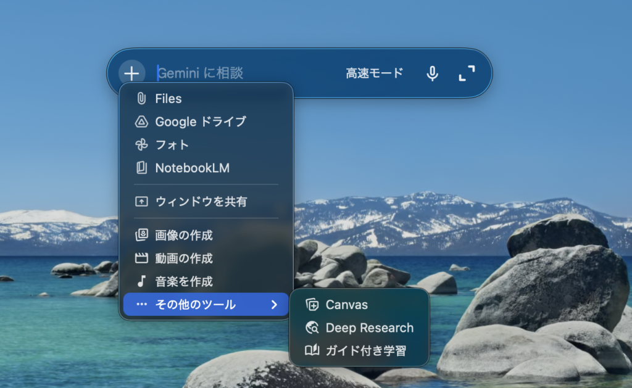Click the three dots beside その他のツール
The height and width of the screenshot is (388, 632).
point(141,305)
